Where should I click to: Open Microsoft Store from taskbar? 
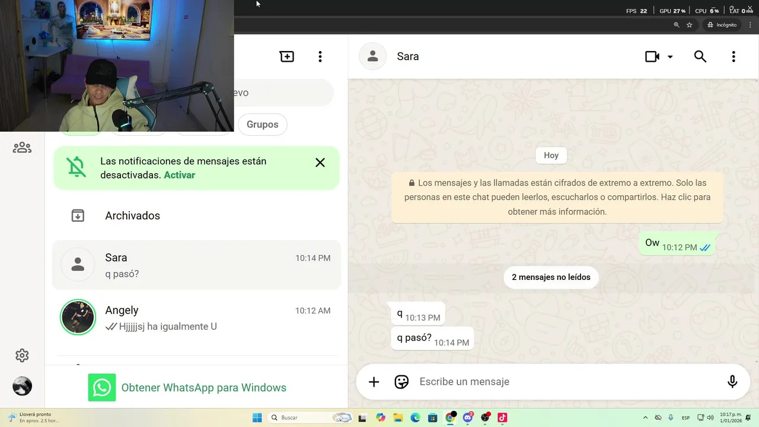tap(432, 418)
